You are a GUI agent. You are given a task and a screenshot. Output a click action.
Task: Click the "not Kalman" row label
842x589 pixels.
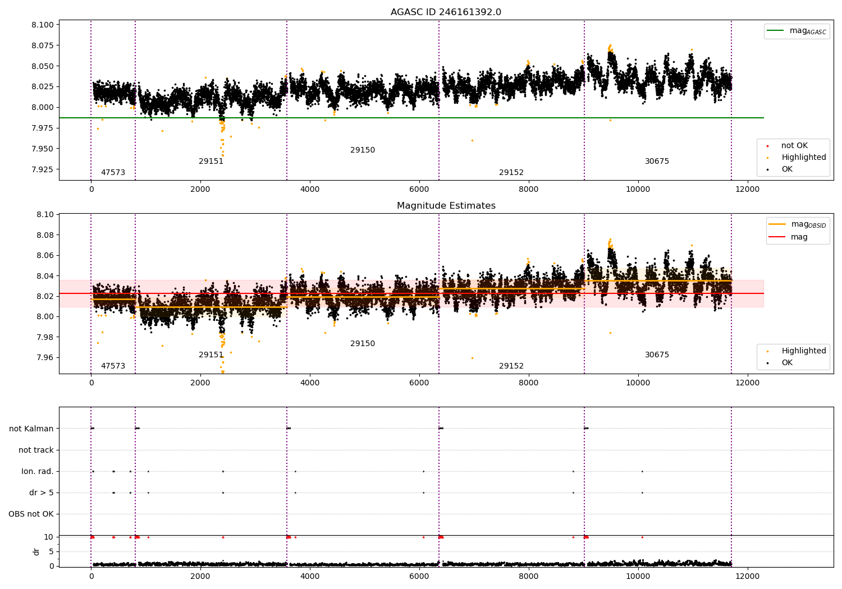click(31, 429)
